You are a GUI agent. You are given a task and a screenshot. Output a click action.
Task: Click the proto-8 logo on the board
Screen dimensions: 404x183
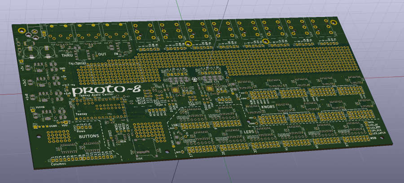pyautogui.click(x=106, y=90)
